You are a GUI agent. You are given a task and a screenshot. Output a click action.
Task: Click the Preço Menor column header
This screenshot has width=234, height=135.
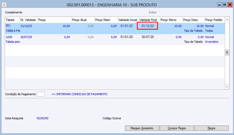coord(171,20)
